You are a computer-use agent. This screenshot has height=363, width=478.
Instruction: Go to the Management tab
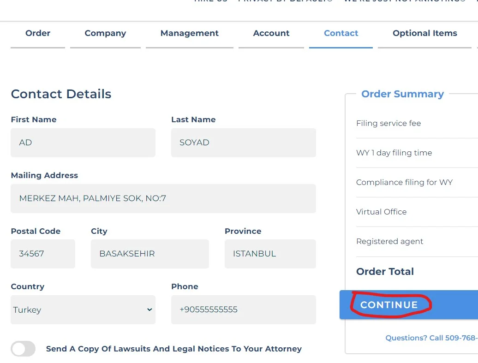coord(190,33)
